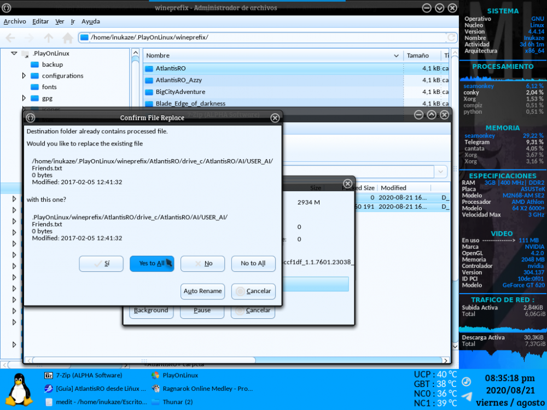This screenshot has width=547, height=410.
Task: Click the Telegram tray icon
Action: [467, 396]
